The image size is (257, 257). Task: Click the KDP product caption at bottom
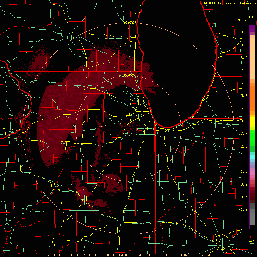click(128, 255)
